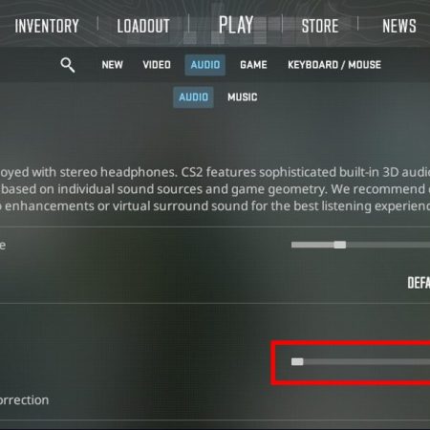This screenshot has width=430, height=430.
Task: Click the partially visible DEFAULT button
Action: [x=419, y=283]
